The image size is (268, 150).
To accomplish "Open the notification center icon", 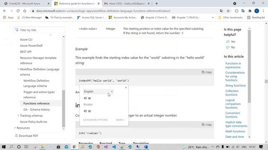I will [x=261, y=147].
